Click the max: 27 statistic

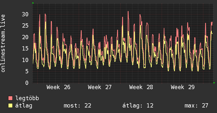click(196, 106)
